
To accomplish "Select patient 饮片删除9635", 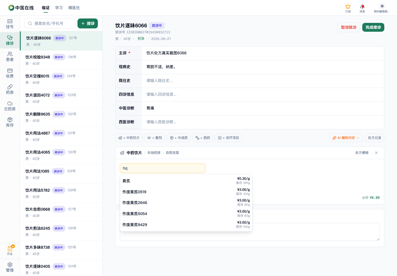I will 61,117.
